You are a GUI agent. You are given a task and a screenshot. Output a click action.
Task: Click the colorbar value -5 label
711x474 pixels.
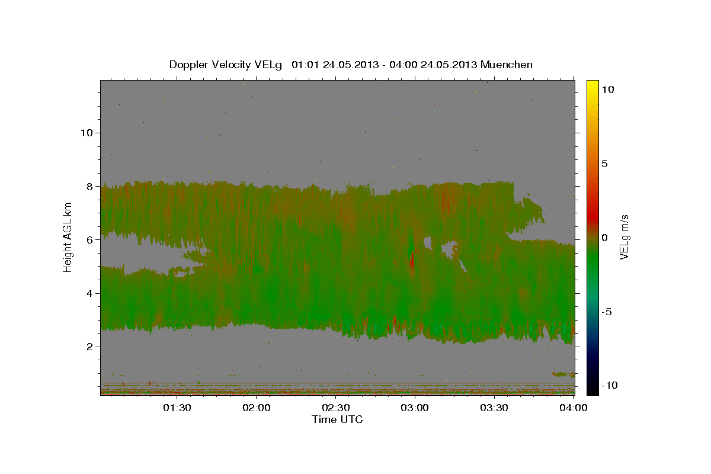tap(607, 312)
